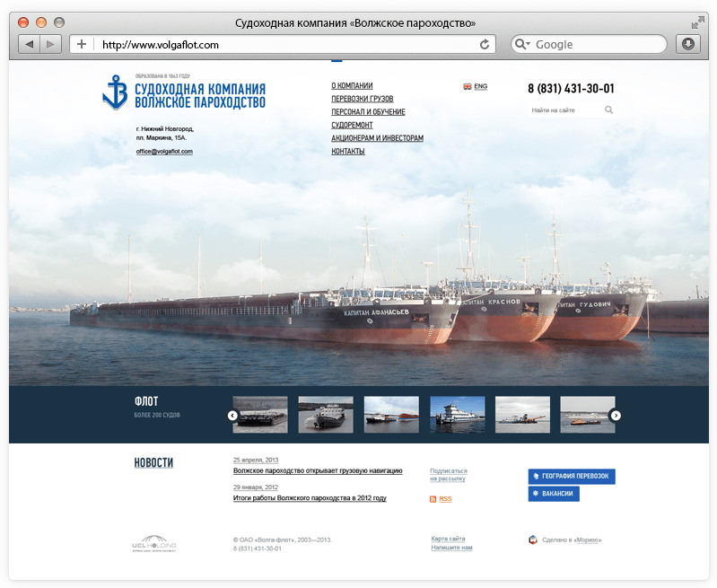Click the site search magnifier icon
Screen dimensions: 717x588
[609, 110]
